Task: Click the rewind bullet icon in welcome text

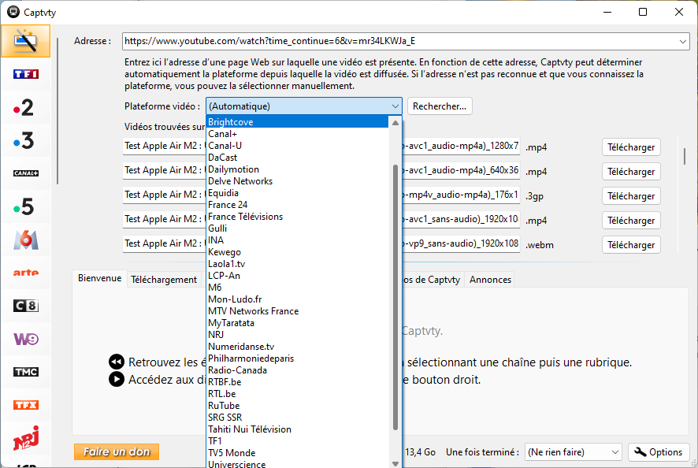Action: (x=117, y=362)
